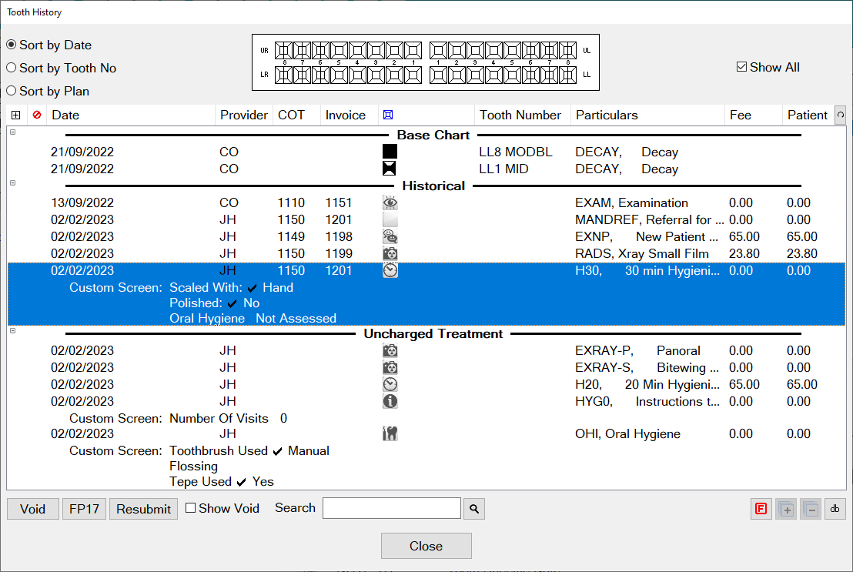The image size is (853, 572).
Task: Click the Fee column header
Action: tap(753, 115)
